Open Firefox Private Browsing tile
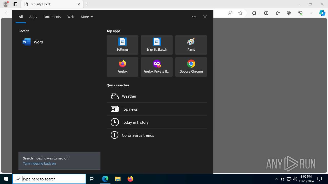The height and width of the screenshot is (184, 328). click(x=157, y=67)
